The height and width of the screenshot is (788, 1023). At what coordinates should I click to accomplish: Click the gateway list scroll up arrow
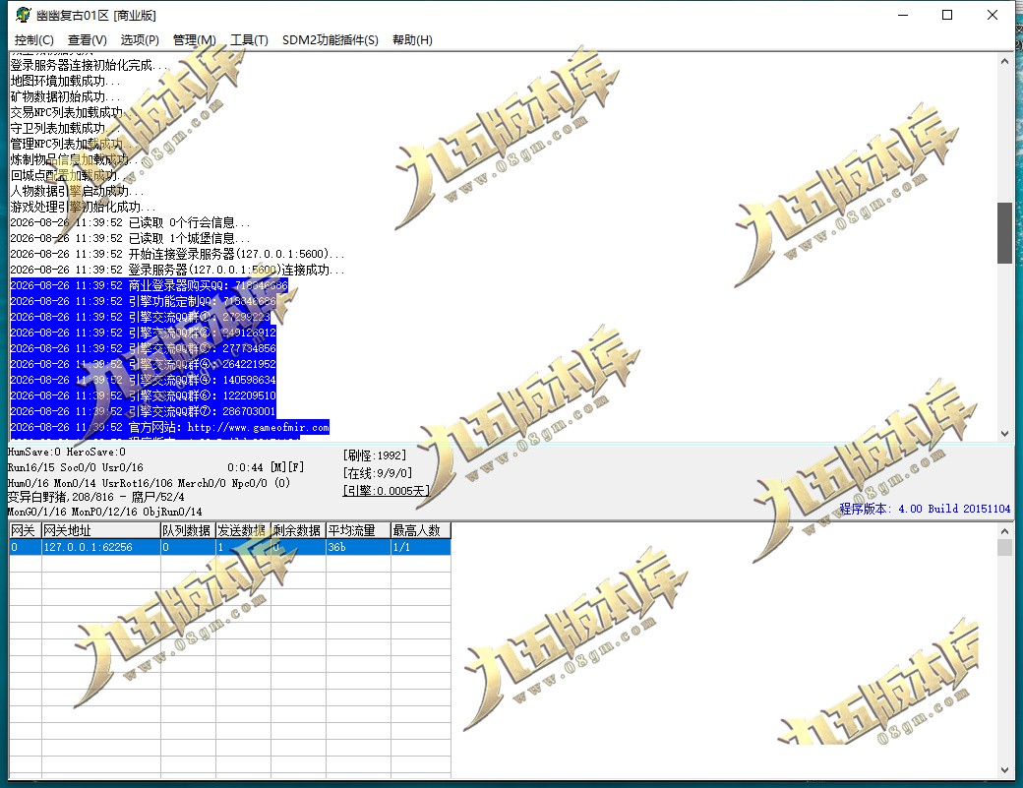pyautogui.click(x=1004, y=531)
